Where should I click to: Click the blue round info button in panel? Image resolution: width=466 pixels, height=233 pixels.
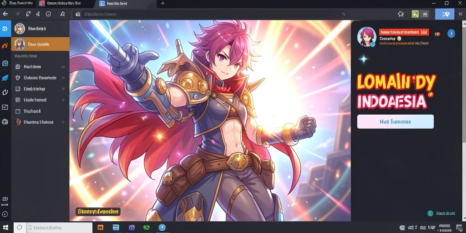[451, 33]
